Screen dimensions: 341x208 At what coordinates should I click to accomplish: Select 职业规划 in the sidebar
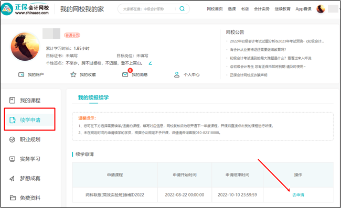30,139
